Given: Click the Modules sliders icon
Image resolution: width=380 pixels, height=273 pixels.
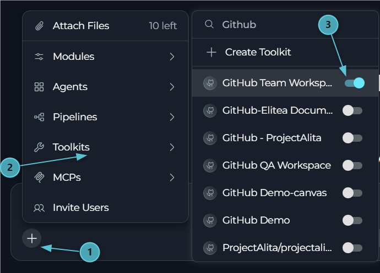Looking at the screenshot, I should point(39,57).
